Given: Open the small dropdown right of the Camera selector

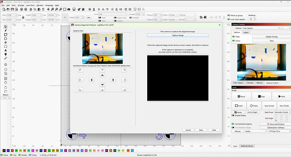Looking at the screenshot, I should tap(286, 28).
